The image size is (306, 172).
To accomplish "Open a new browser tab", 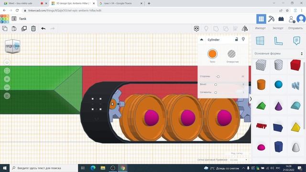I will click(x=149, y=3).
